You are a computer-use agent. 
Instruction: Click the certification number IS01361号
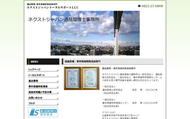[x=151, y=90]
